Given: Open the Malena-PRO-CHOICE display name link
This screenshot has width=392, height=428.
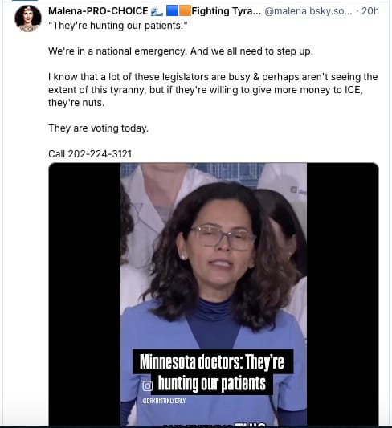Looking at the screenshot, I should [98, 11].
